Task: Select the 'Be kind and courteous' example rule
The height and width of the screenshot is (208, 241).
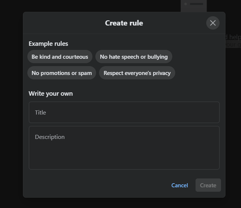Action: pyautogui.click(x=60, y=57)
